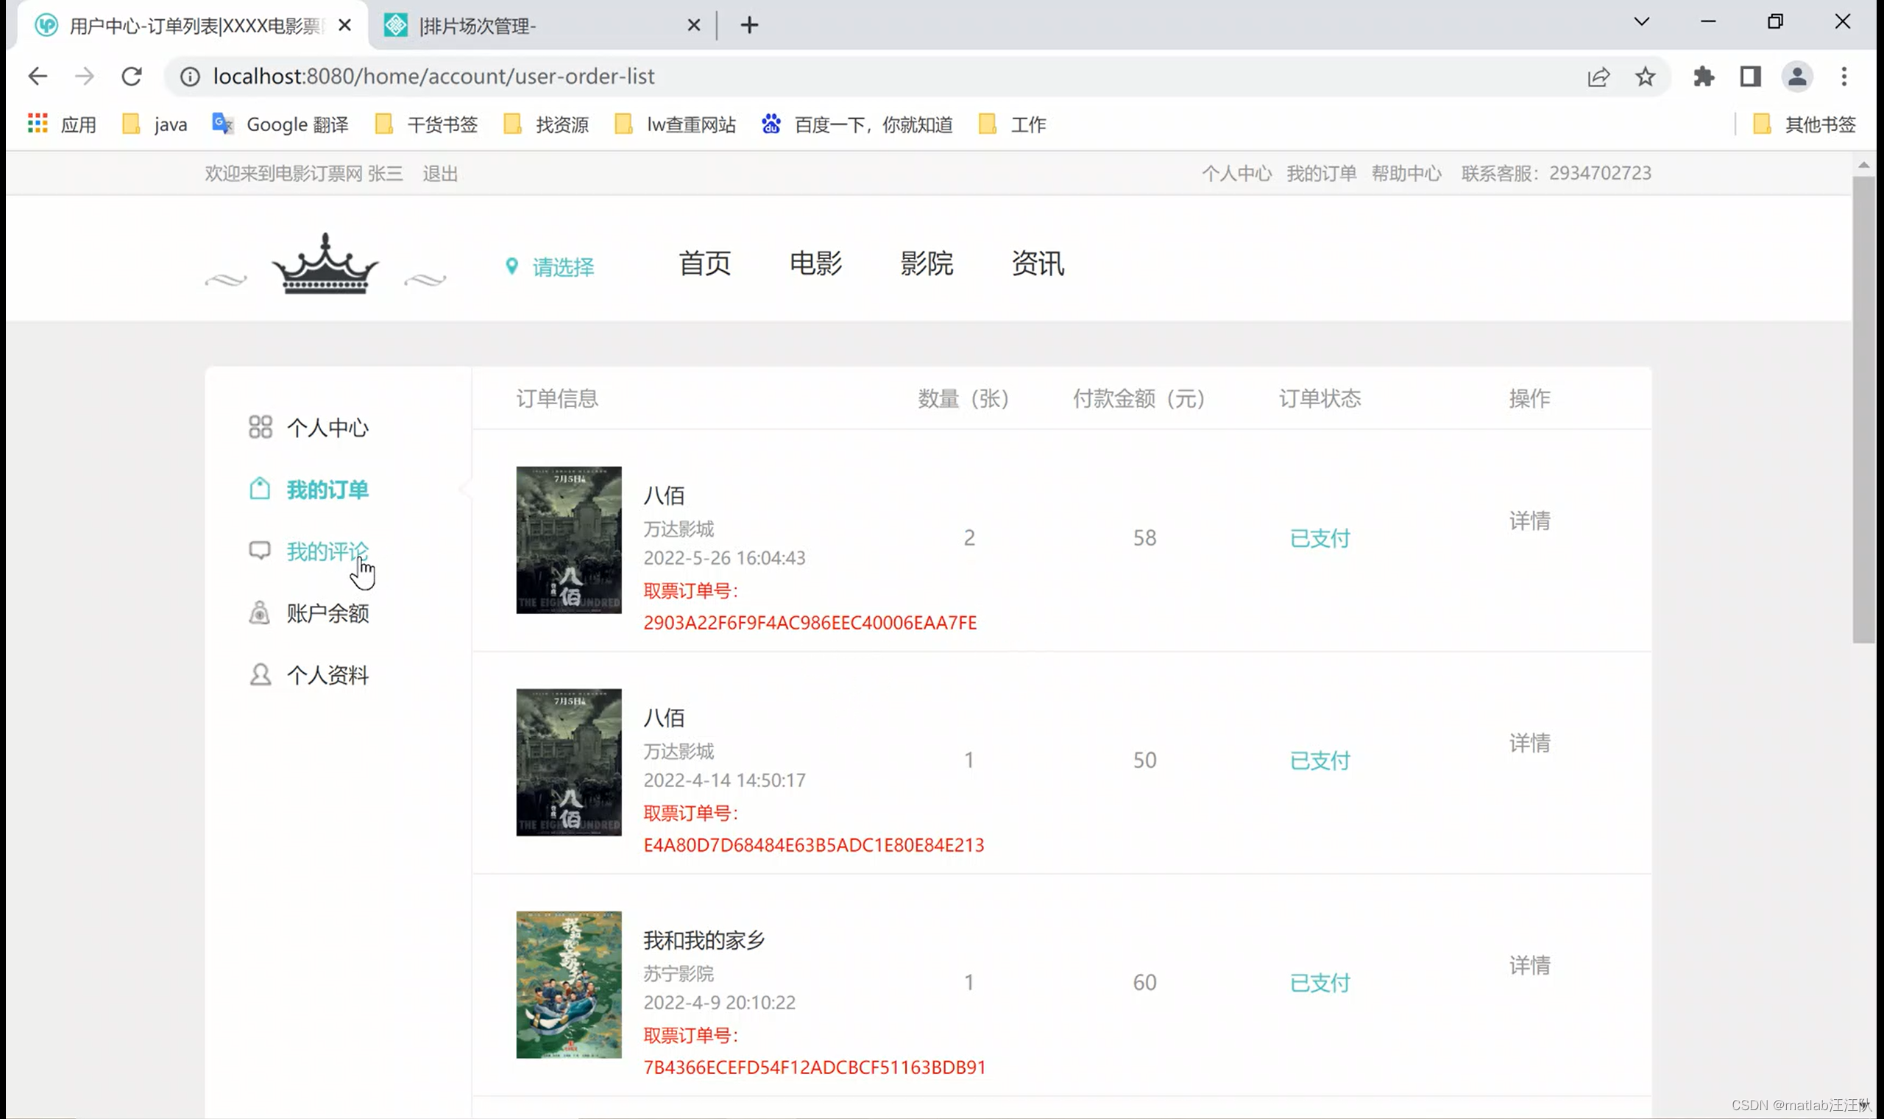The width and height of the screenshot is (1884, 1119).
Task: Click the 退出 logout link
Action: tap(440, 174)
